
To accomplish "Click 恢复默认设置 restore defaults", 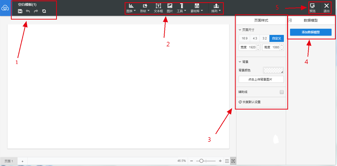I will pos(250,102).
